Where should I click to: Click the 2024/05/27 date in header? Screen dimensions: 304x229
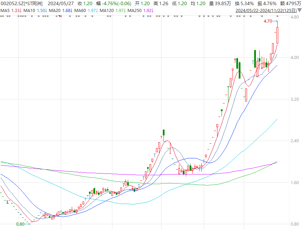pyautogui.click(x=60, y=3)
